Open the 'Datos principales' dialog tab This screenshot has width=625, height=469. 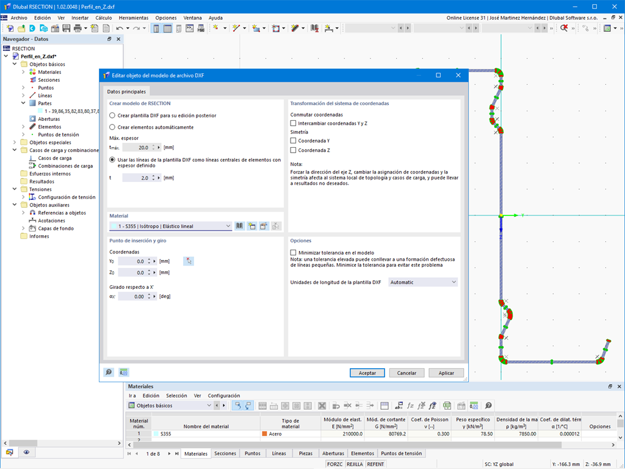[x=126, y=92]
